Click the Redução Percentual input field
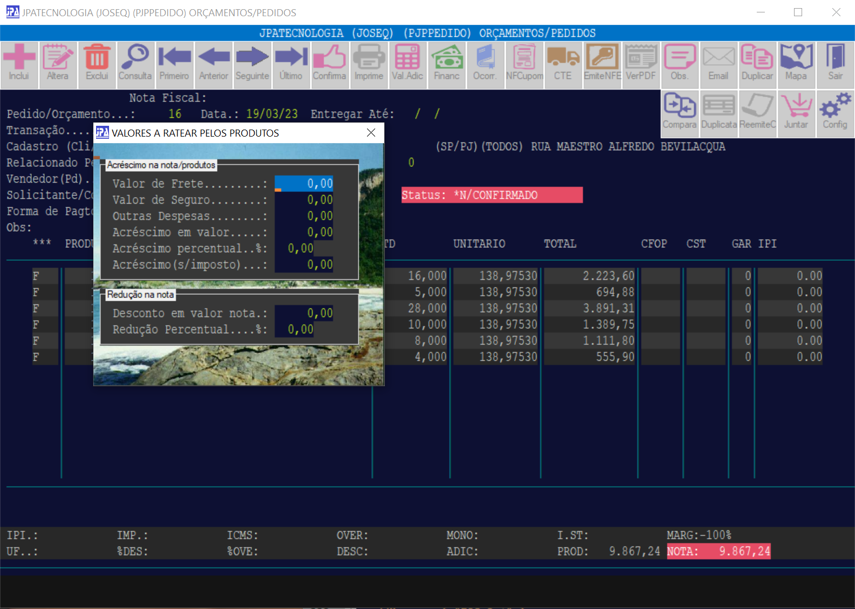The image size is (855, 609). (294, 330)
